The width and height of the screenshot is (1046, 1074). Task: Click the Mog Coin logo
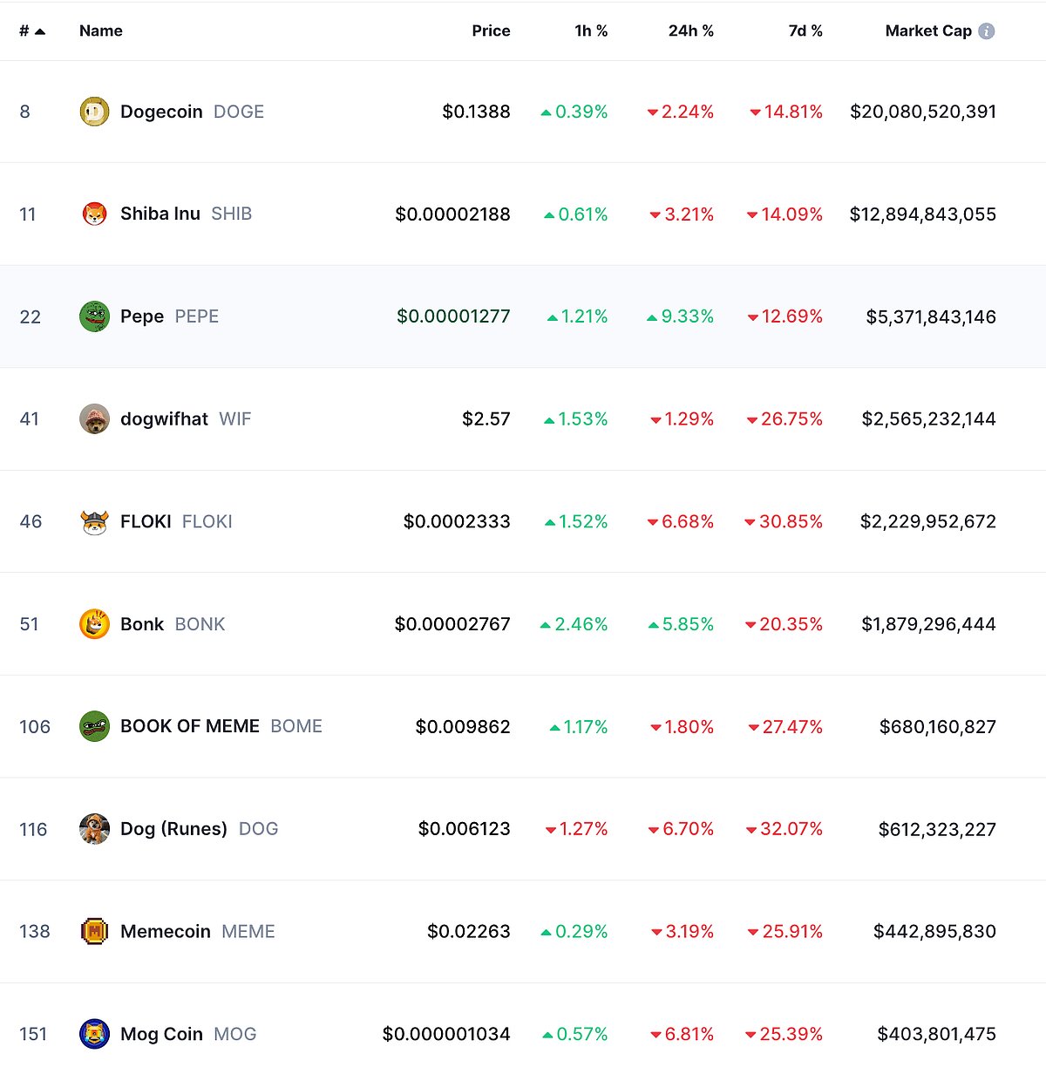(x=94, y=1034)
